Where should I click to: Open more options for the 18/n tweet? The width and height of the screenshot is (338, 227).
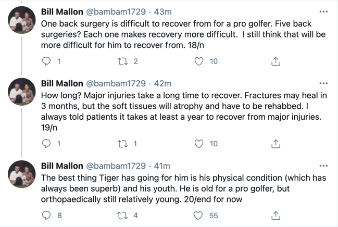pyautogui.click(x=323, y=11)
